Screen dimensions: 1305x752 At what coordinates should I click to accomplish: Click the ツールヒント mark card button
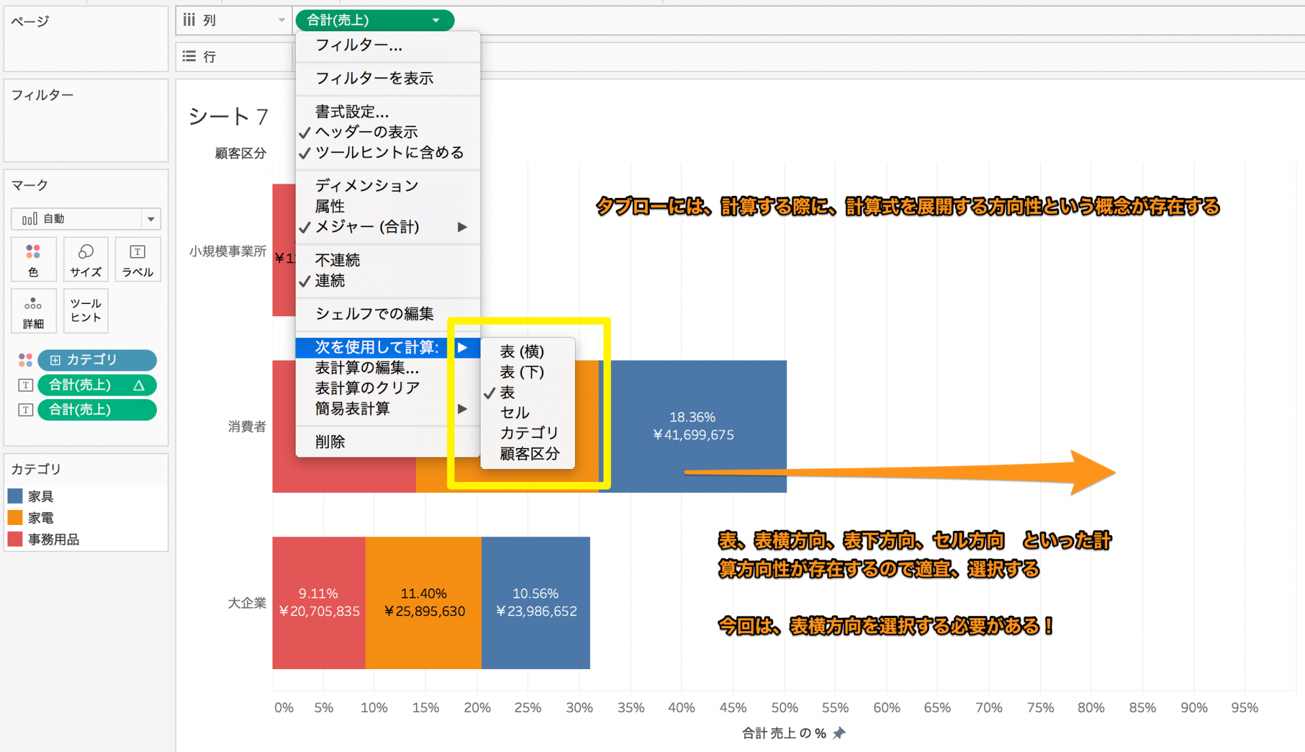coord(86,311)
